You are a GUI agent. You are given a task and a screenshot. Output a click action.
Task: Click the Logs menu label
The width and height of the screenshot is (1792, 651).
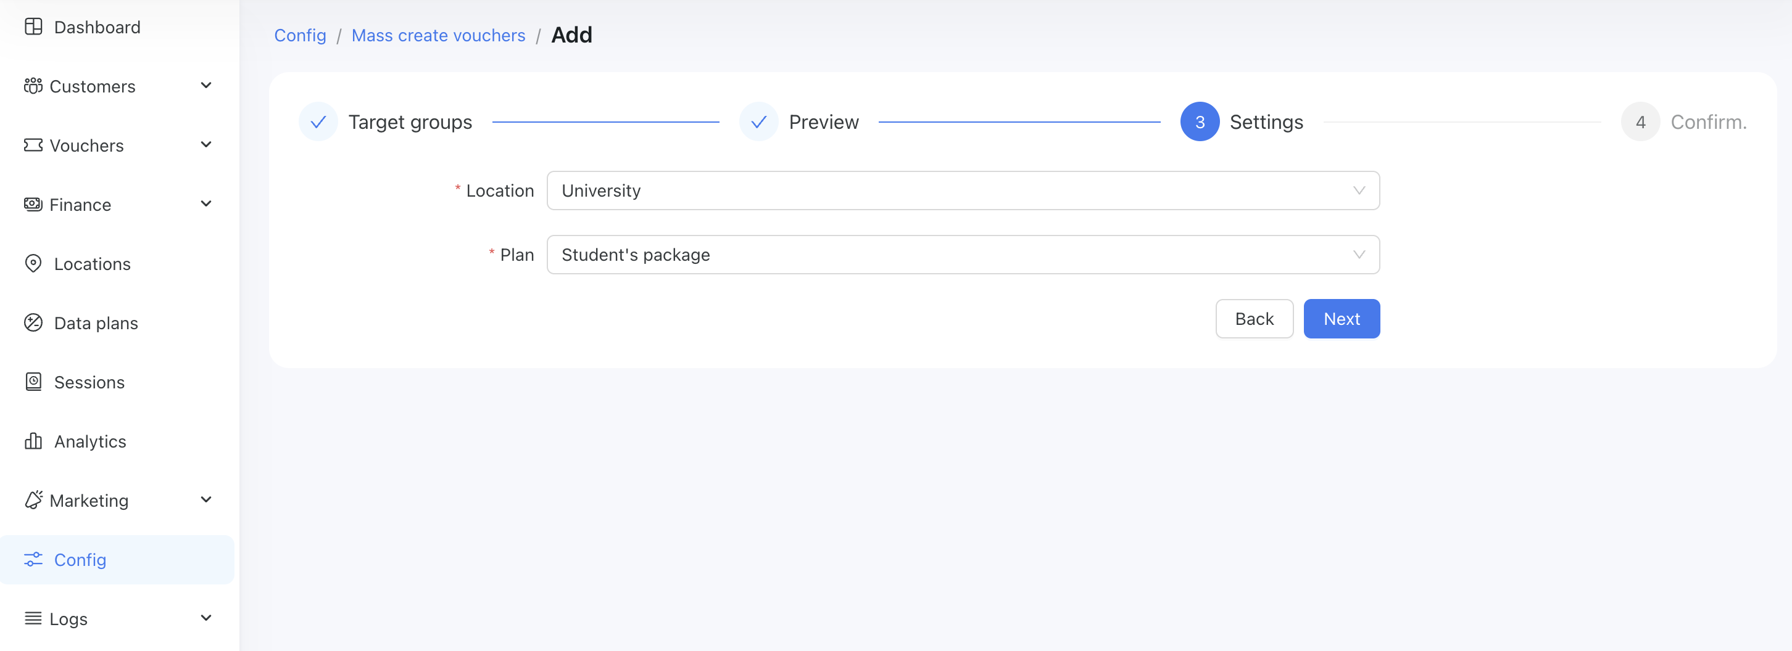69,618
